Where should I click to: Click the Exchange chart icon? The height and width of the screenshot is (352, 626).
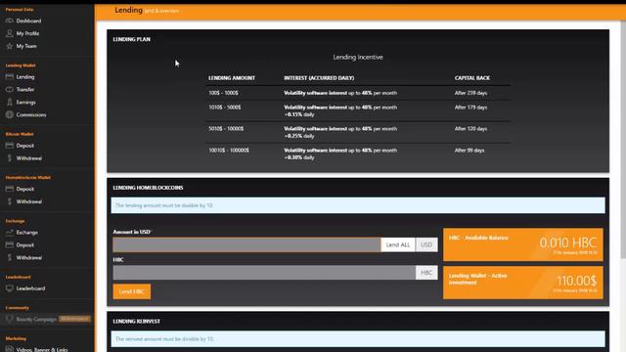pyautogui.click(x=10, y=233)
